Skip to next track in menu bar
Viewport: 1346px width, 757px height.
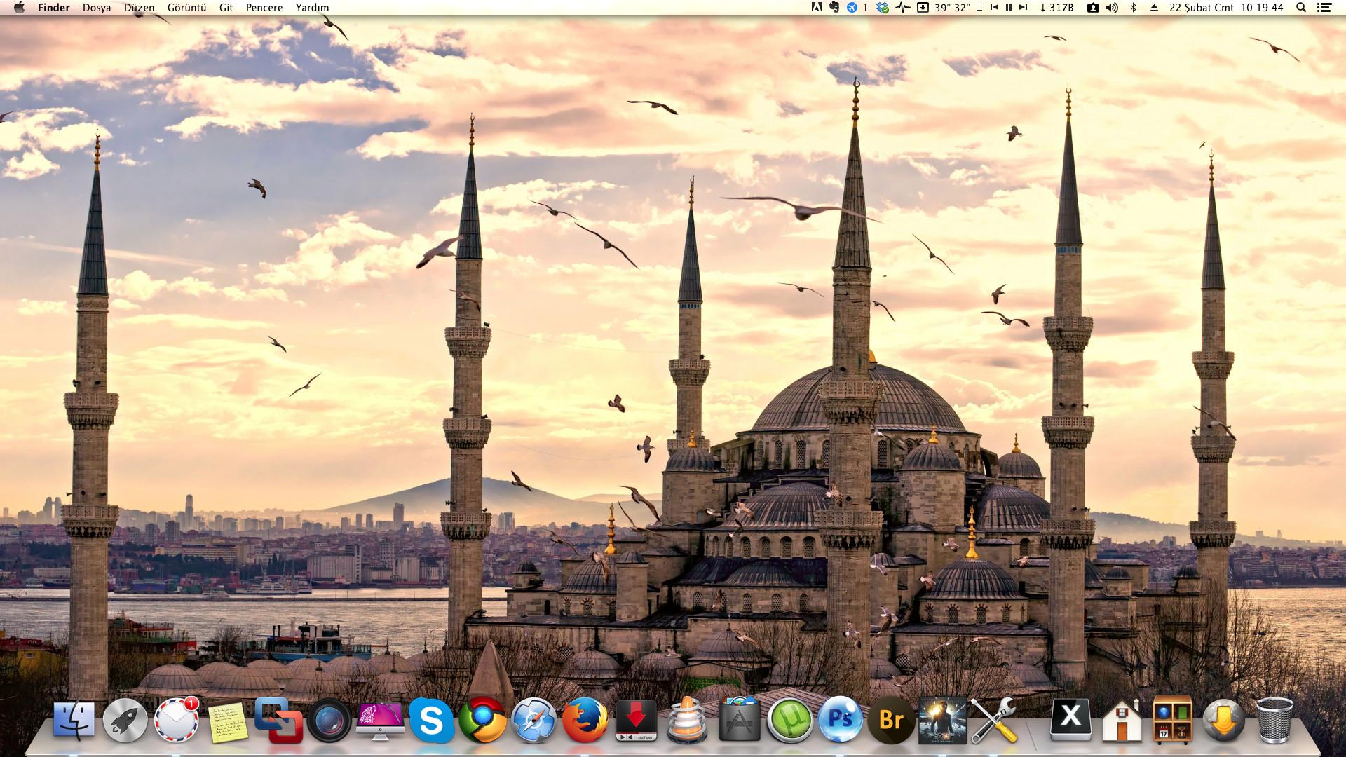click(x=1024, y=8)
